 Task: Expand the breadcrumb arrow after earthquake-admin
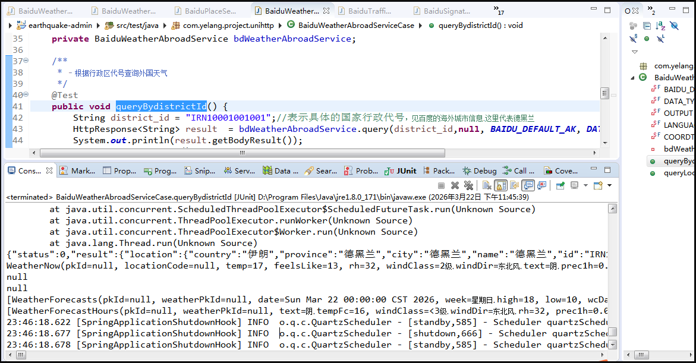99,26
